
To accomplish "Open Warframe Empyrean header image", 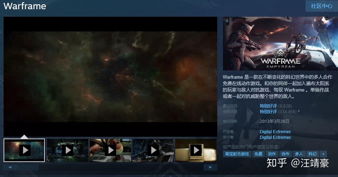I will click(x=280, y=43).
